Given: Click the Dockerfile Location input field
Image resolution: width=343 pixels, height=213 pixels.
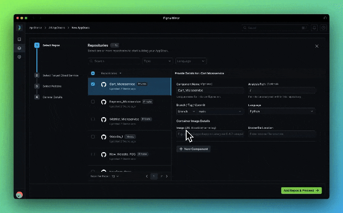Looking at the screenshot, I should coord(282,134).
